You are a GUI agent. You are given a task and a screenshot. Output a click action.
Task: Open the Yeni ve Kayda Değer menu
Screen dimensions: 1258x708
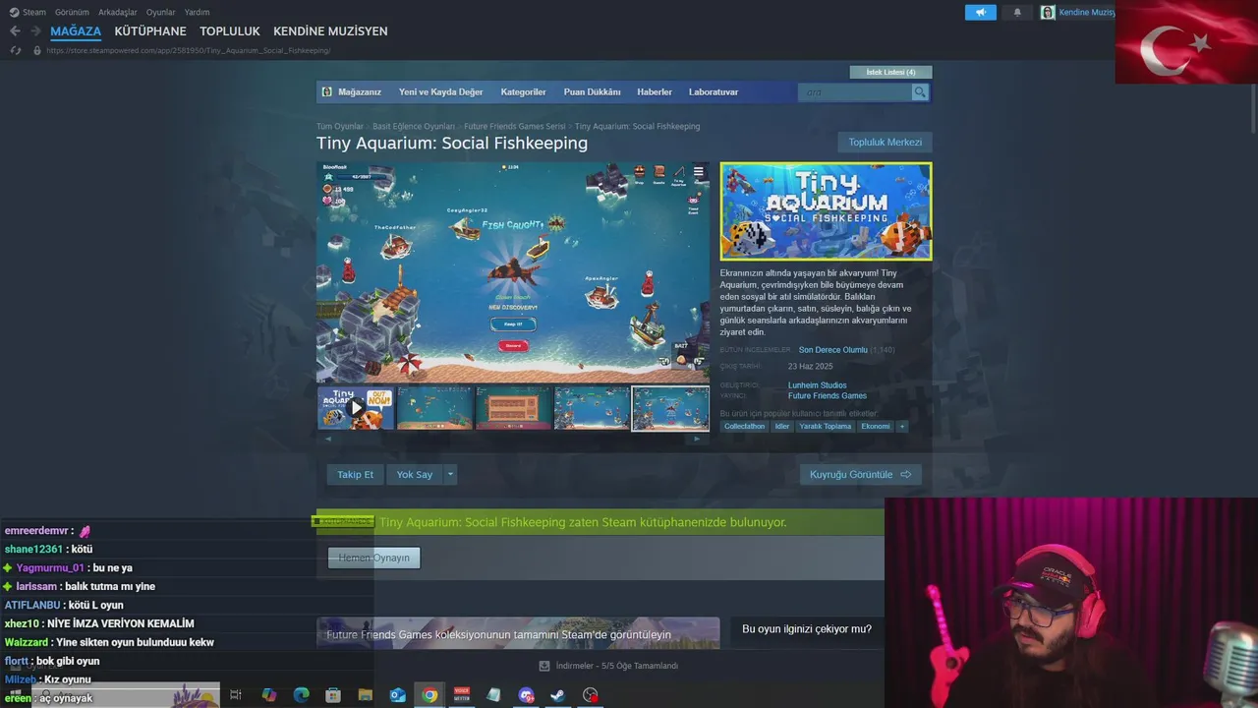pyautogui.click(x=440, y=92)
